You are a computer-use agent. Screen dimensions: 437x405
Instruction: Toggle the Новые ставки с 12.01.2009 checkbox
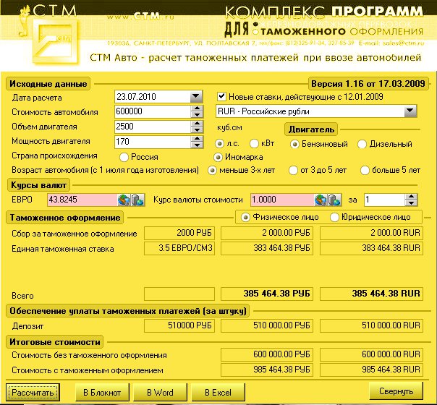click(221, 97)
